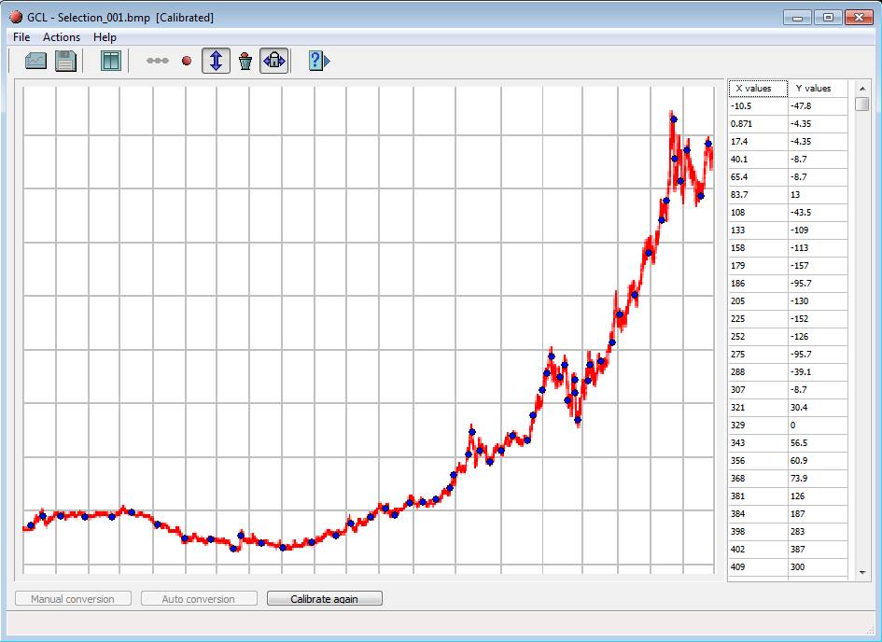The width and height of the screenshot is (882, 642).
Task: Click the X values column header
Action: tap(758, 89)
